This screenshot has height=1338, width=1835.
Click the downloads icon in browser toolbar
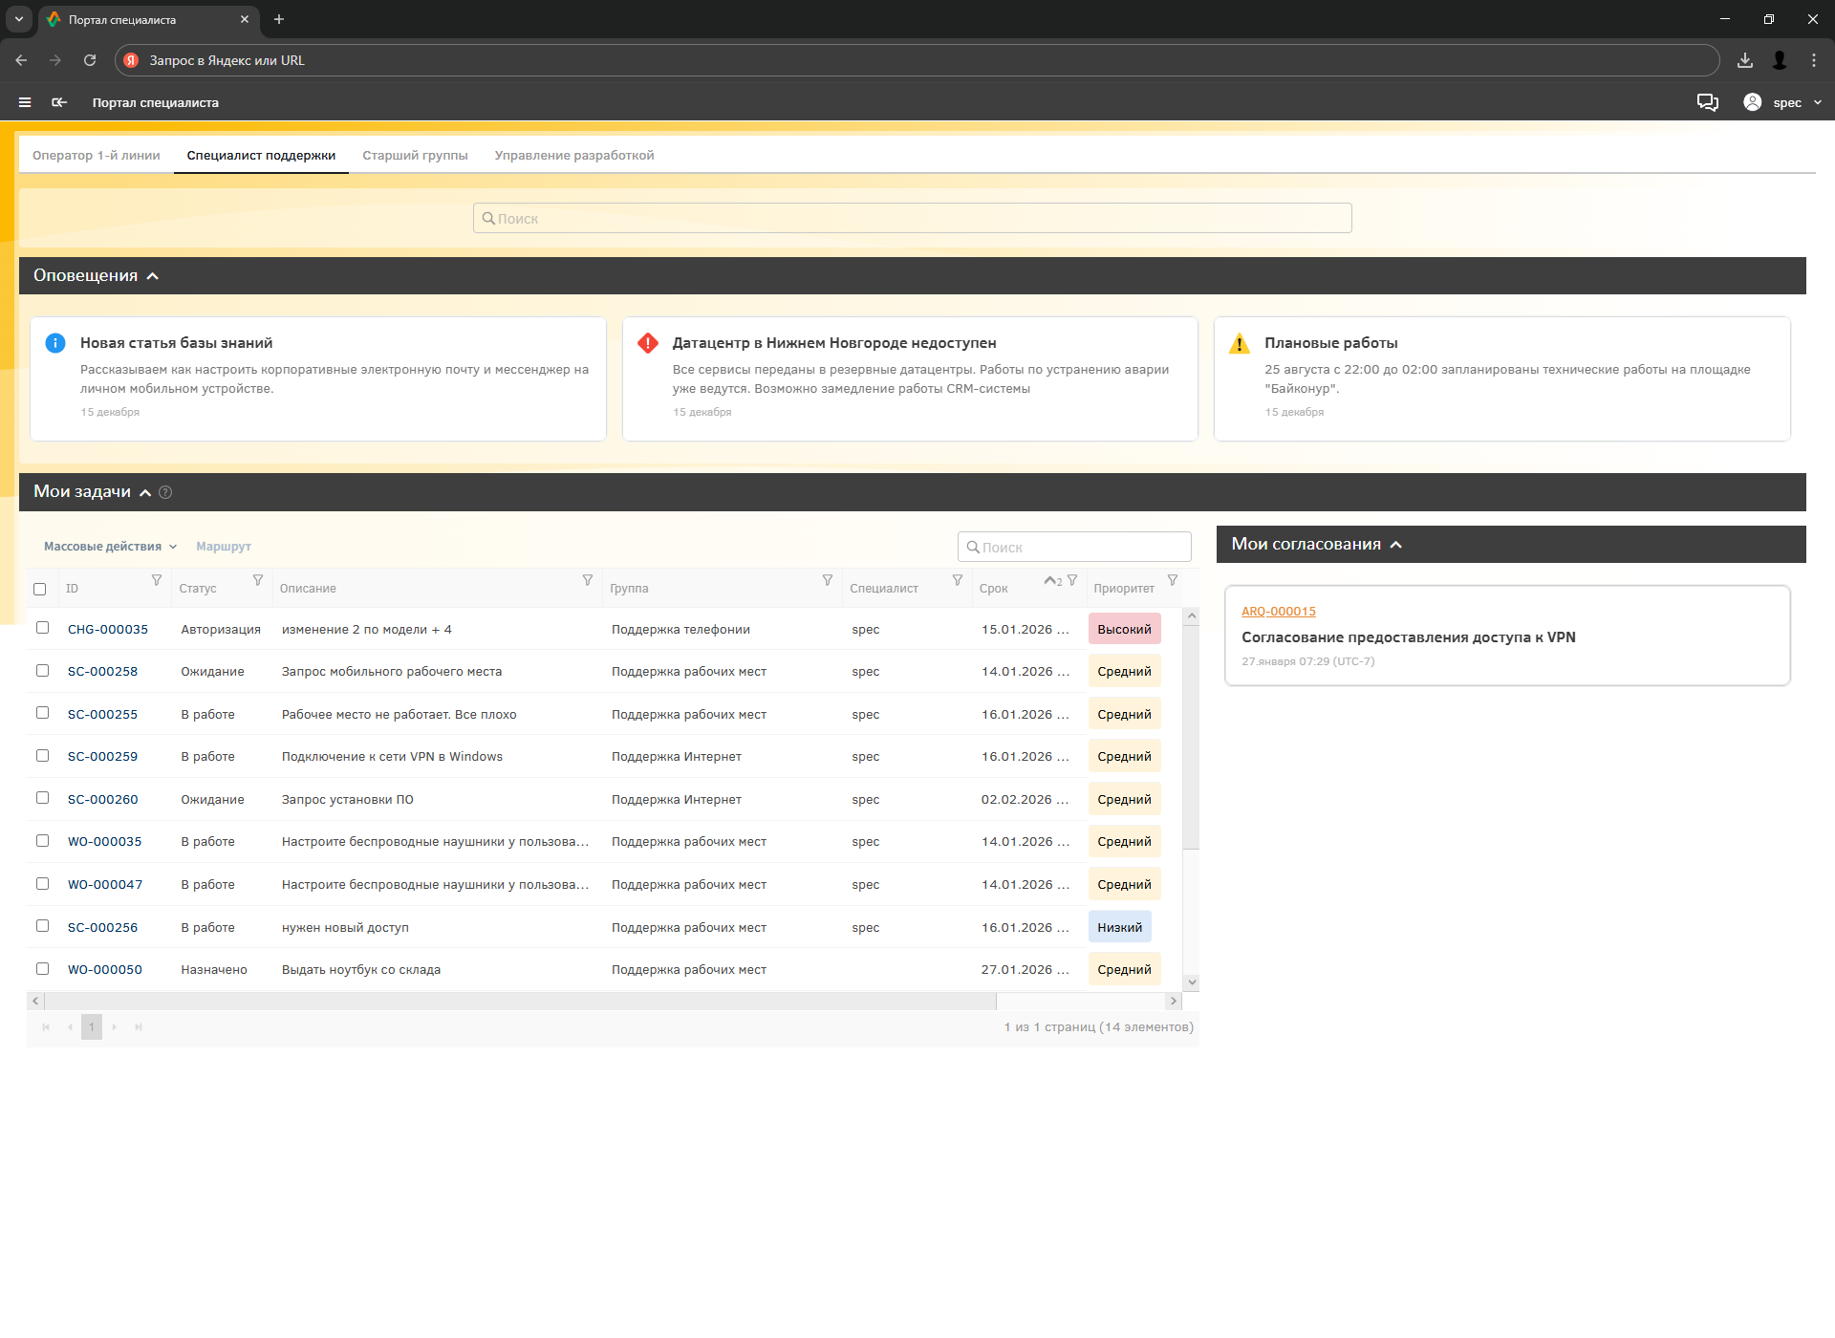tap(1745, 60)
